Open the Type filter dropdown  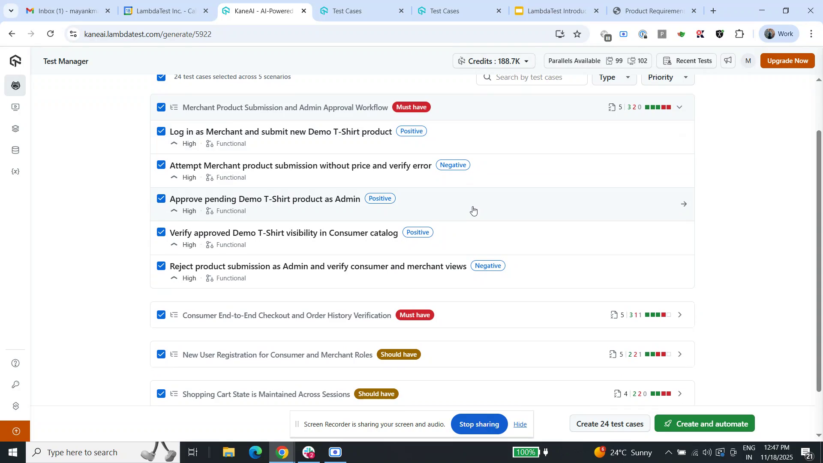(x=614, y=77)
